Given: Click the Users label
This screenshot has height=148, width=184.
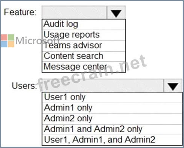Looking at the screenshot, I should 24,86.
